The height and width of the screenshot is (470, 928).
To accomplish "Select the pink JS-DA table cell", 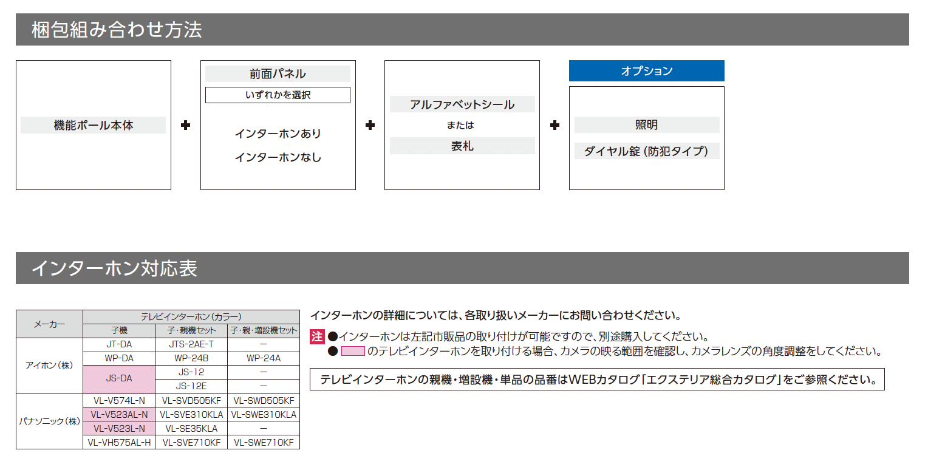I will pyautogui.click(x=119, y=379).
